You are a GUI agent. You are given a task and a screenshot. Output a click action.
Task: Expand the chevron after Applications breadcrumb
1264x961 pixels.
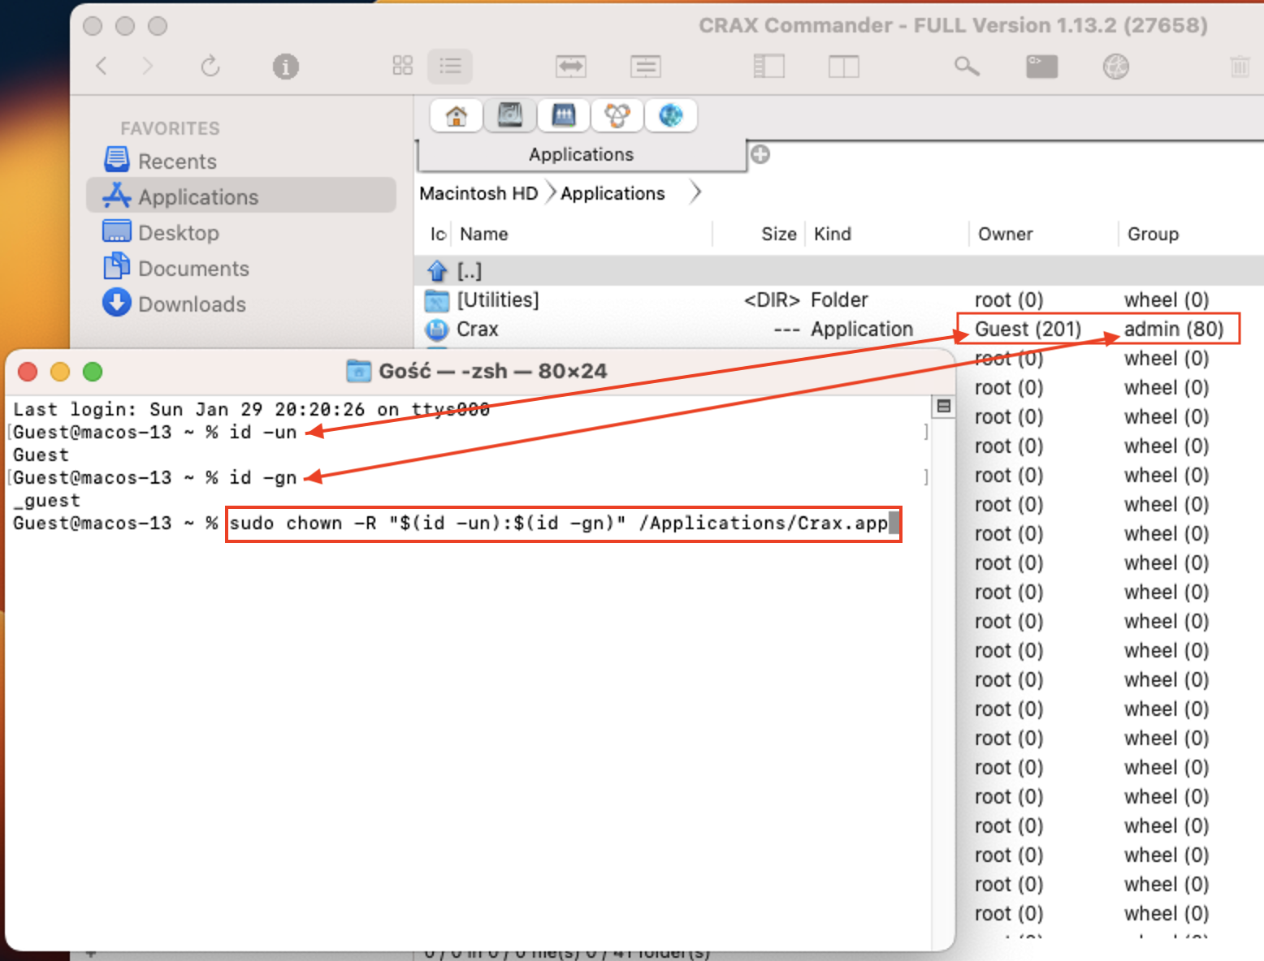(x=695, y=193)
